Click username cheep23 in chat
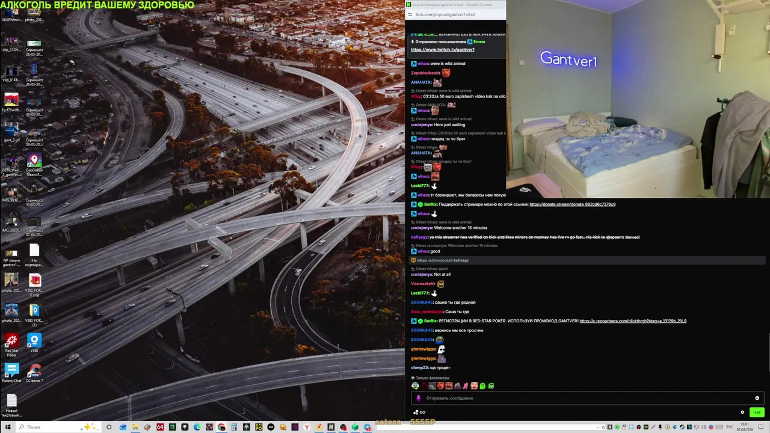The image size is (770, 433). click(x=420, y=367)
